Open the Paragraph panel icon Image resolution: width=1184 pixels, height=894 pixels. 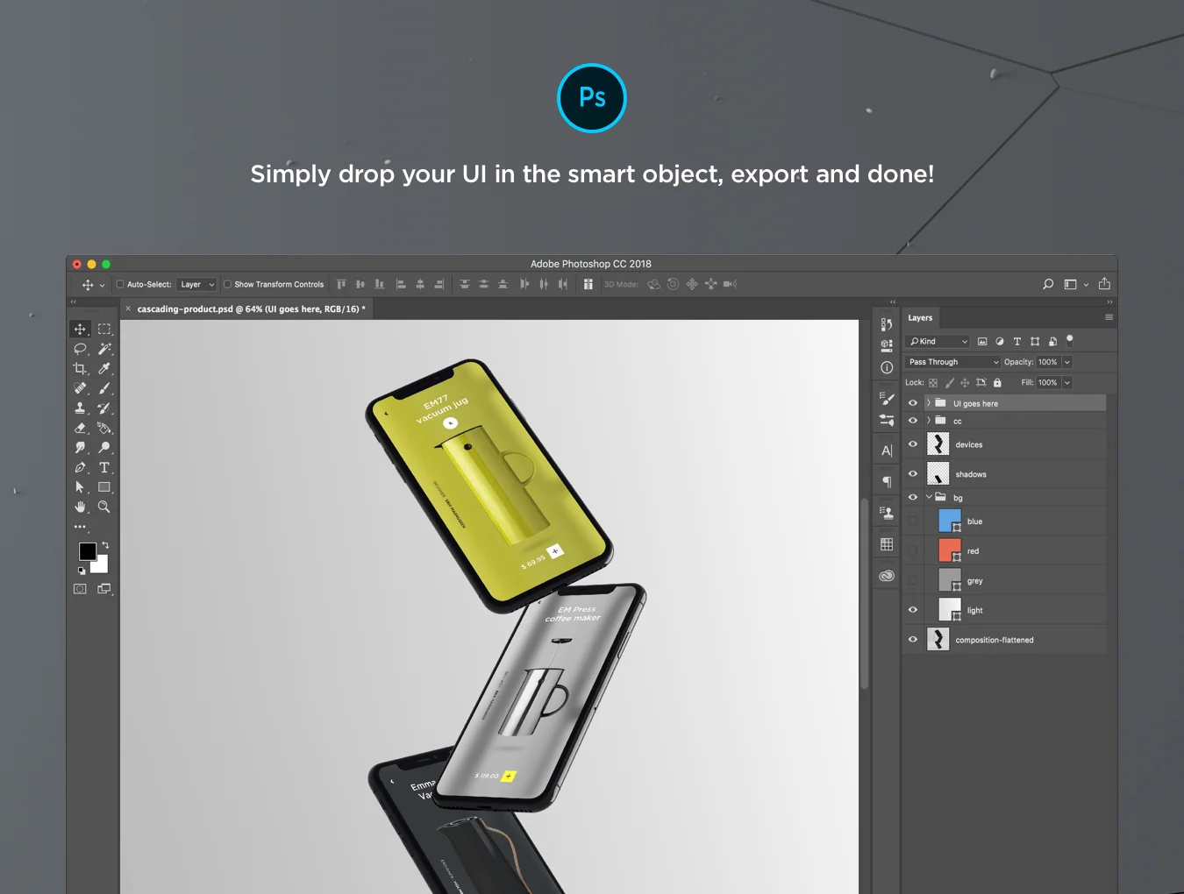[x=887, y=482]
